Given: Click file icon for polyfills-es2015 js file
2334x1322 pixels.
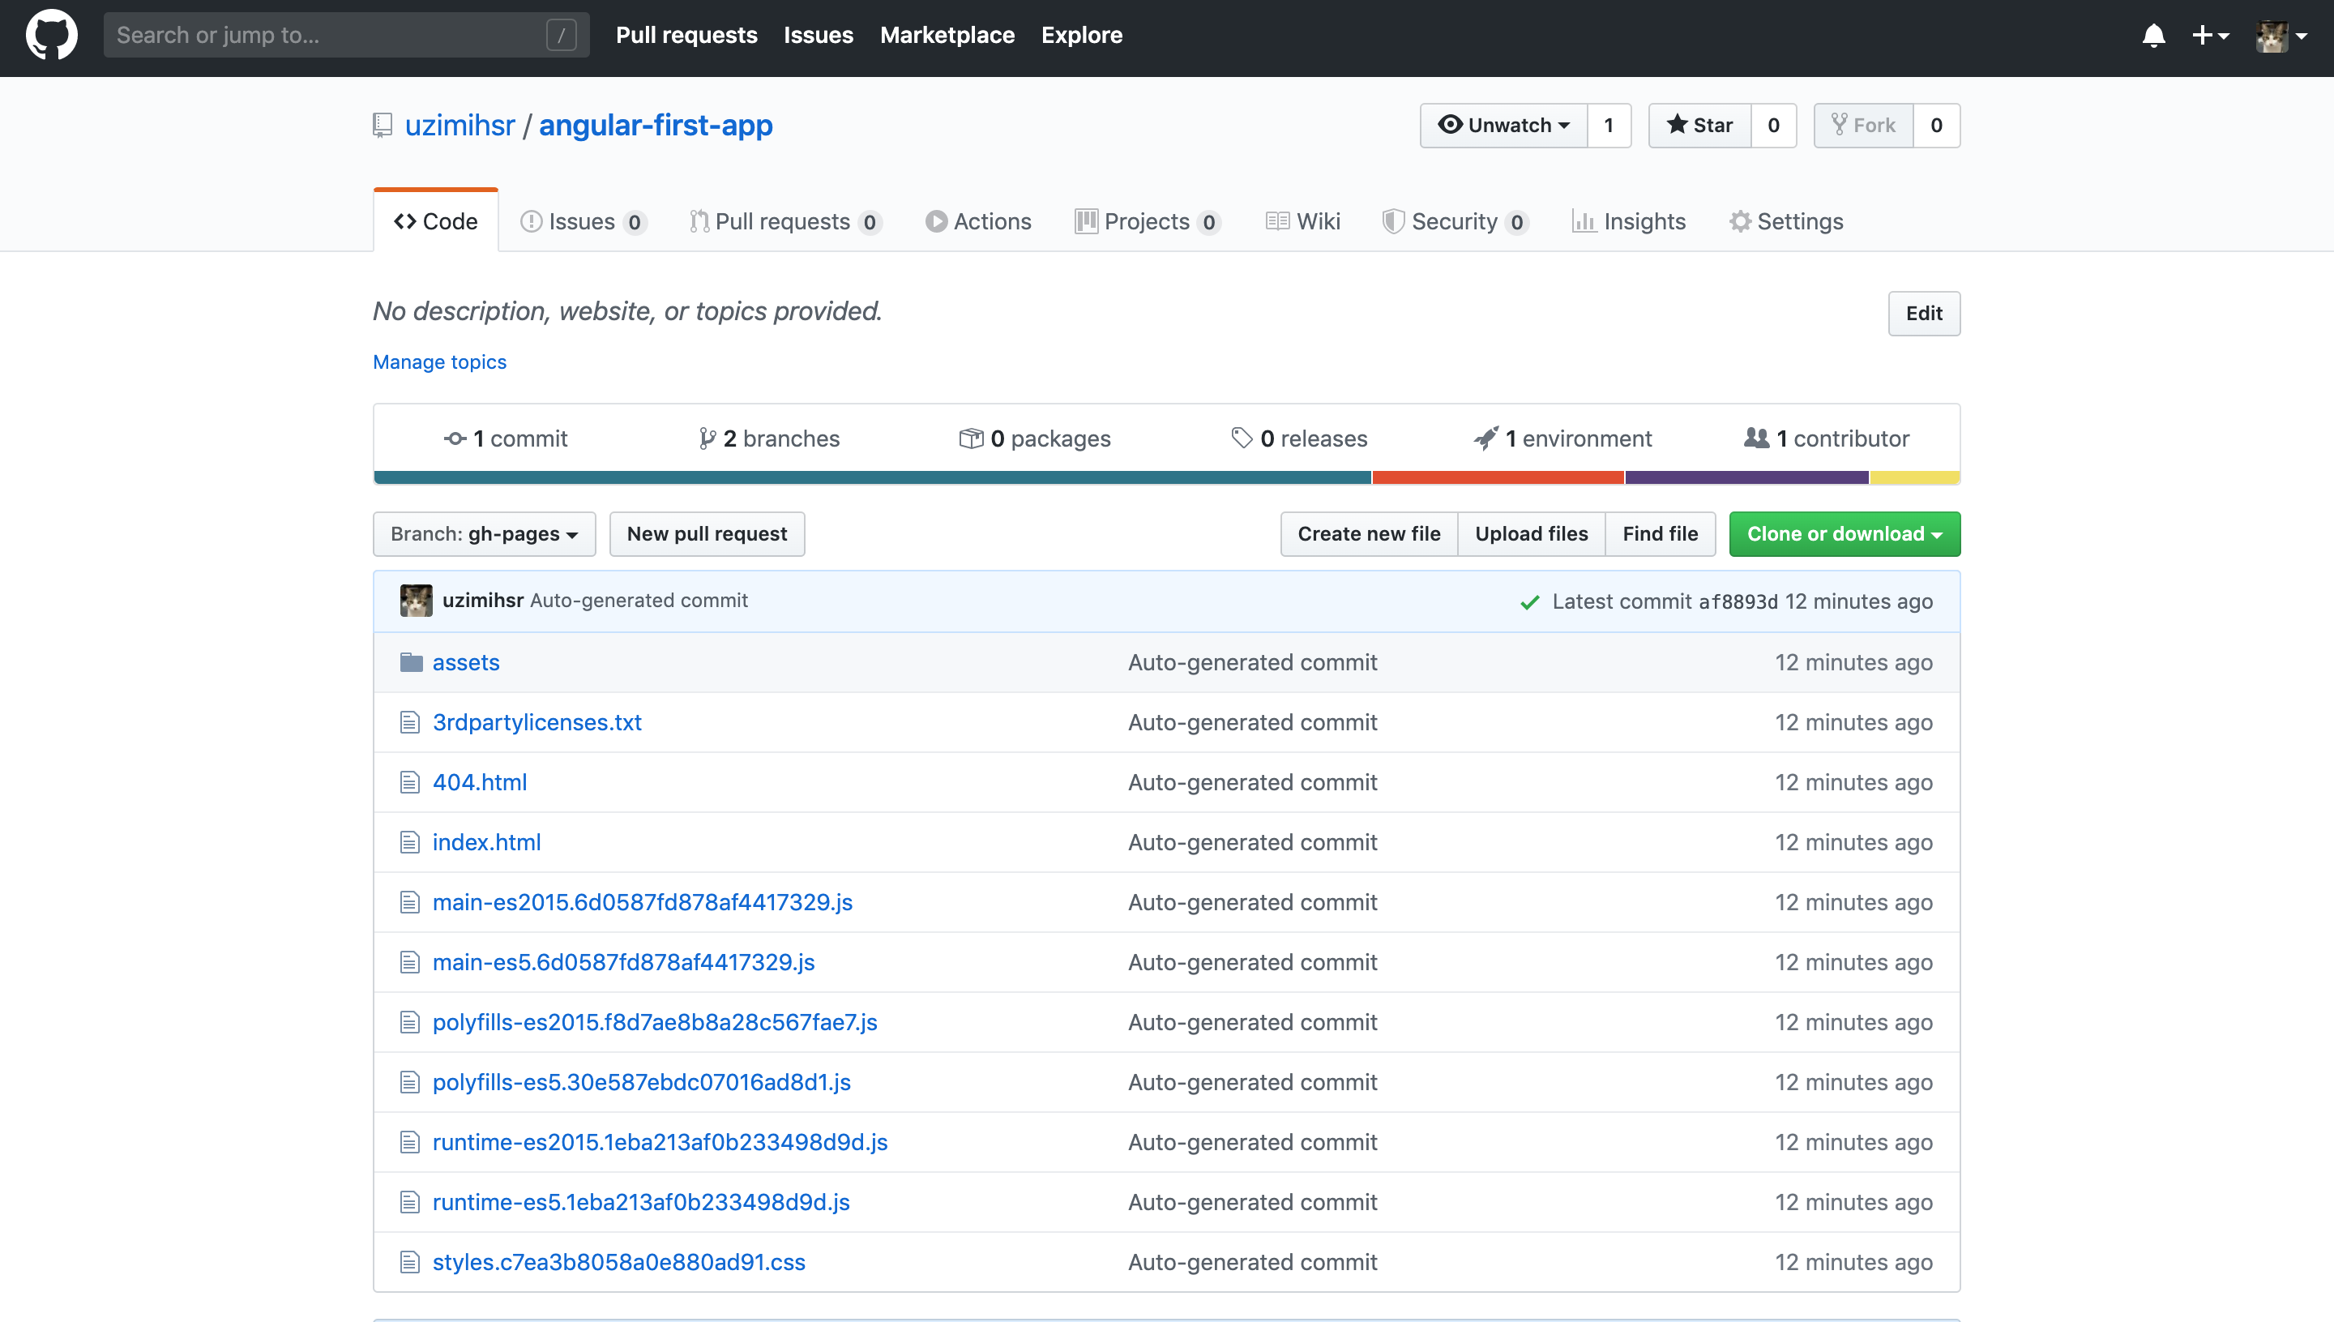Looking at the screenshot, I should pos(410,1021).
